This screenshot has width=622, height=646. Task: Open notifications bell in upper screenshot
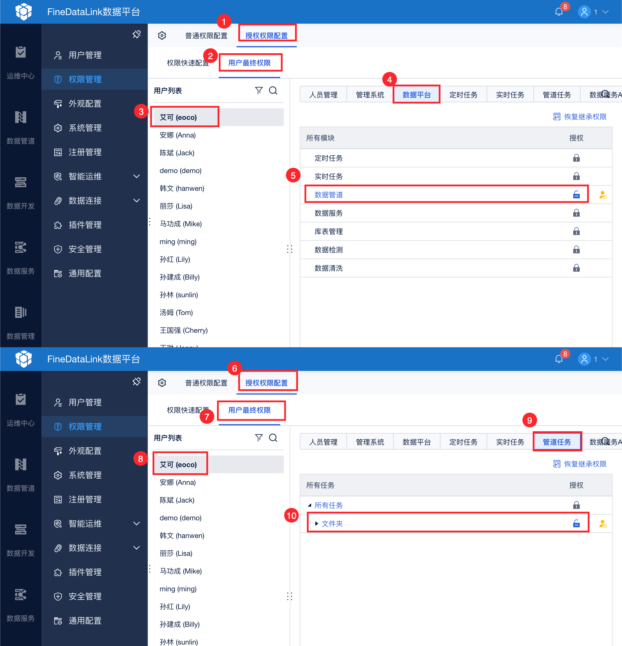(x=559, y=12)
